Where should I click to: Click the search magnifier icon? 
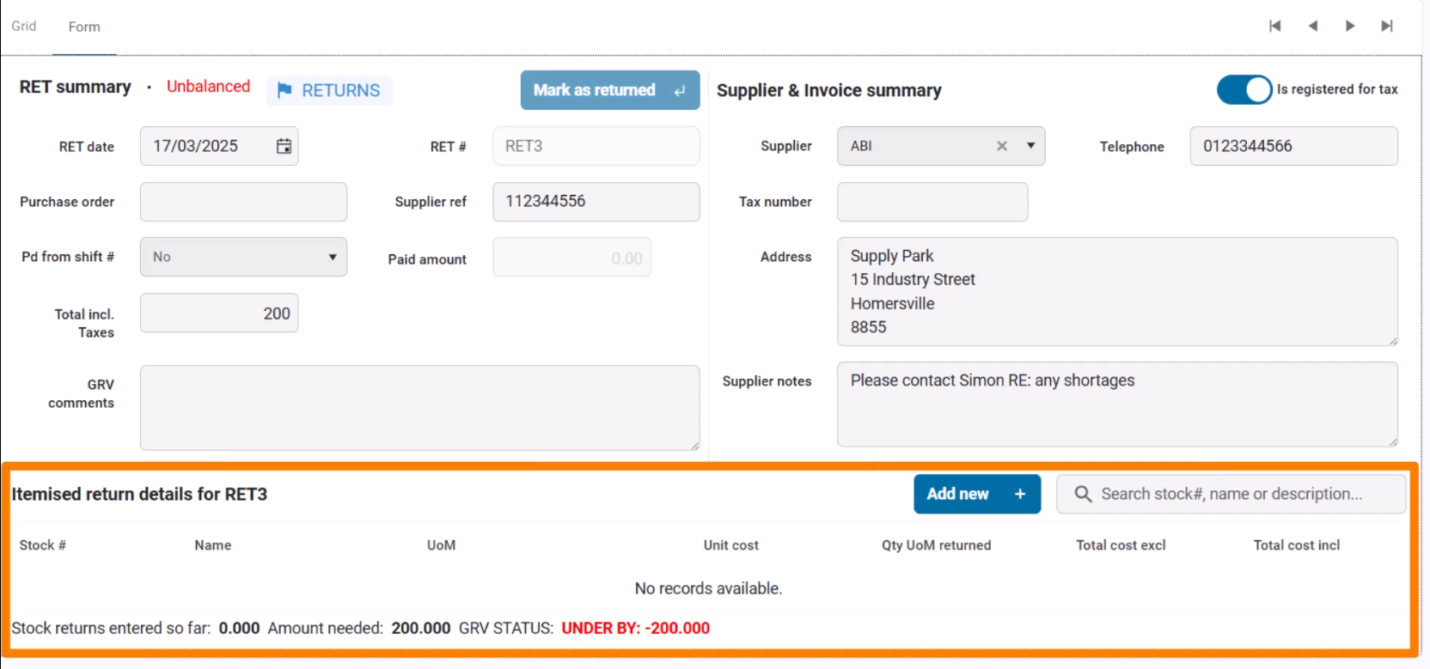point(1083,494)
